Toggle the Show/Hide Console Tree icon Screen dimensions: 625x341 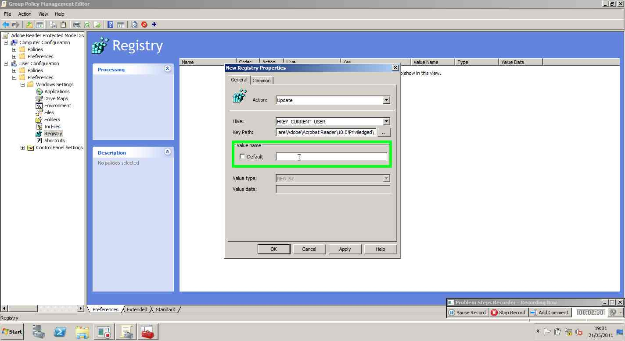[x=40, y=25]
